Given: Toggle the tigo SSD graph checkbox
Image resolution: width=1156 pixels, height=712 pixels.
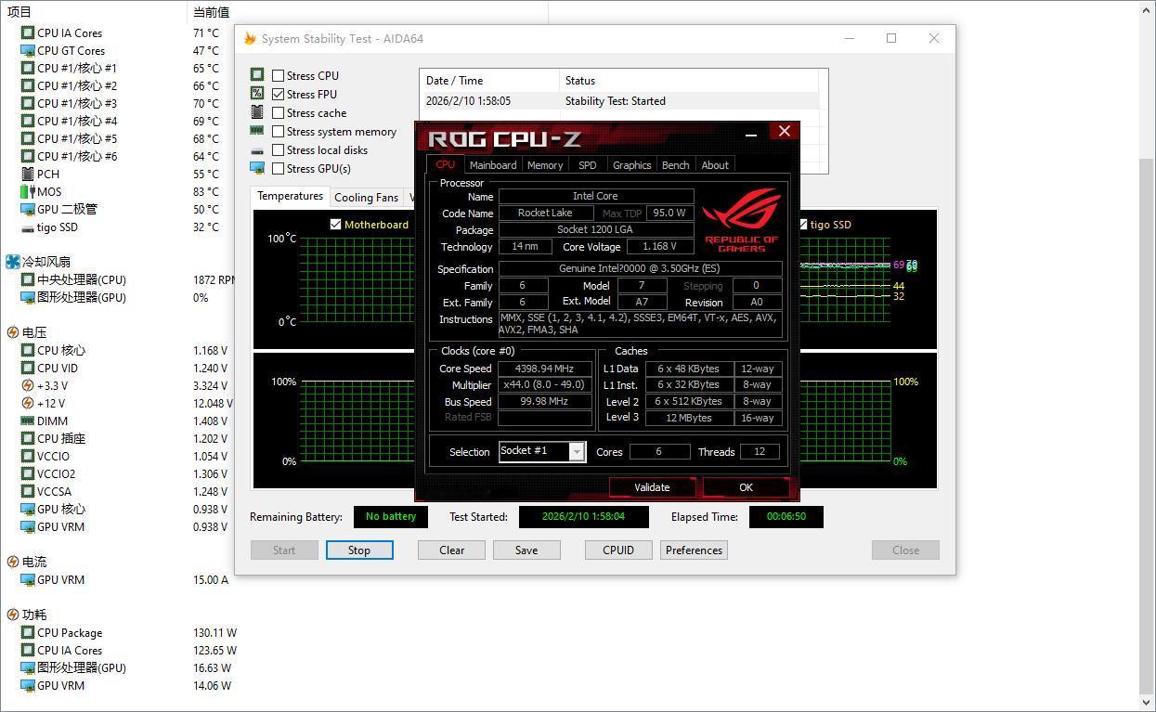Looking at the screenshot, I should 802,225.
